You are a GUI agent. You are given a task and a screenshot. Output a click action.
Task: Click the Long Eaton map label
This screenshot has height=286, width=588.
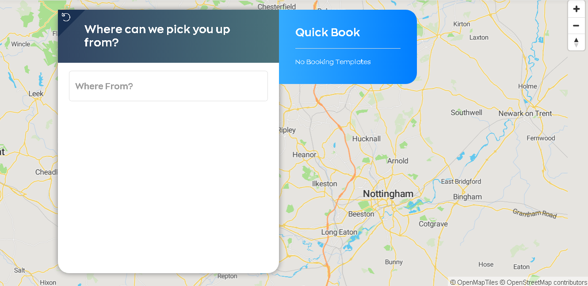click(339, 232)
